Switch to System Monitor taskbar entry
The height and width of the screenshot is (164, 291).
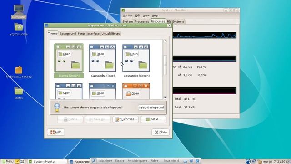point(47,161)
